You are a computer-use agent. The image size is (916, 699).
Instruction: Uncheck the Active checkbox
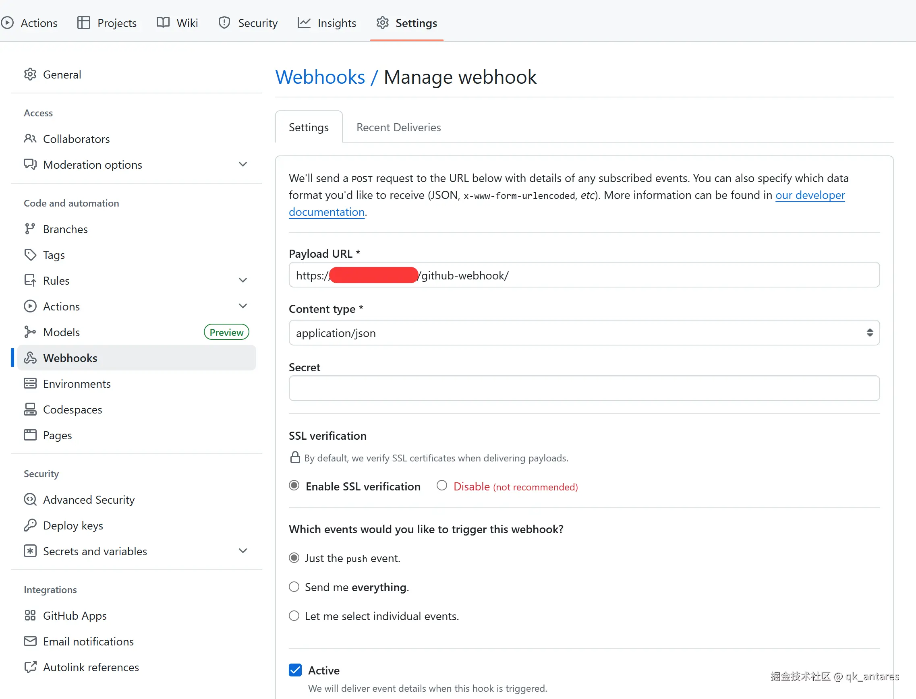point(295,670)
